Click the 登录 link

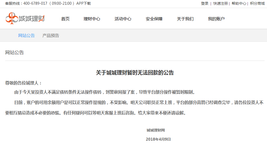click(205, 3)
